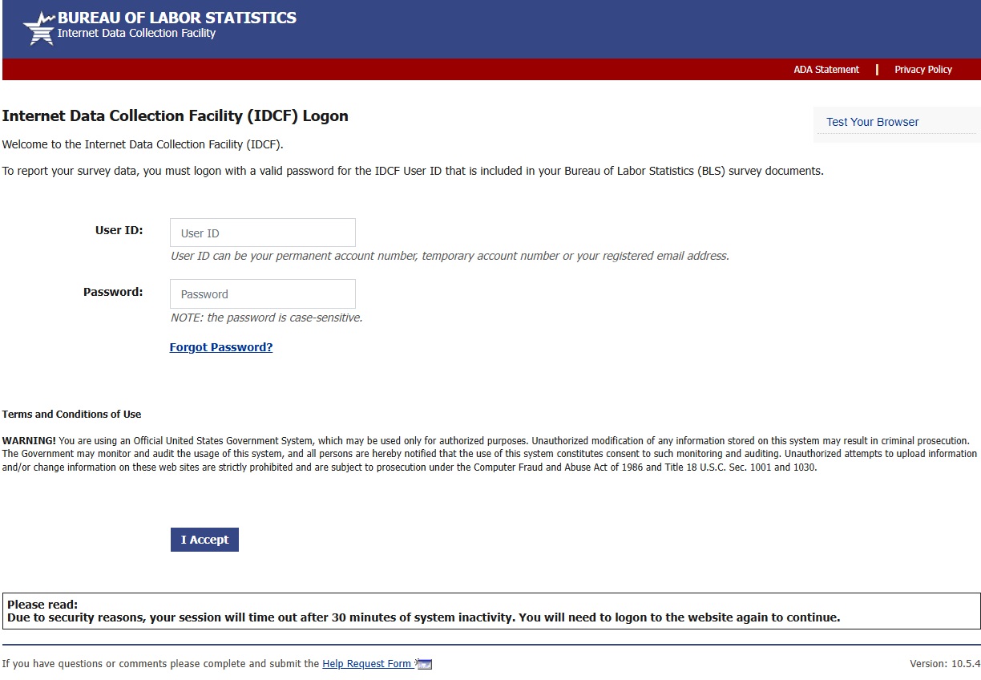
Task: Click the Forgot Password? link
Action: coord(221,347)
